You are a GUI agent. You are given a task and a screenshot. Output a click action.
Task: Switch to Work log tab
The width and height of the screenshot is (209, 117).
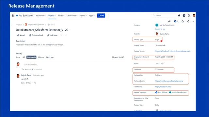[50, 57]
